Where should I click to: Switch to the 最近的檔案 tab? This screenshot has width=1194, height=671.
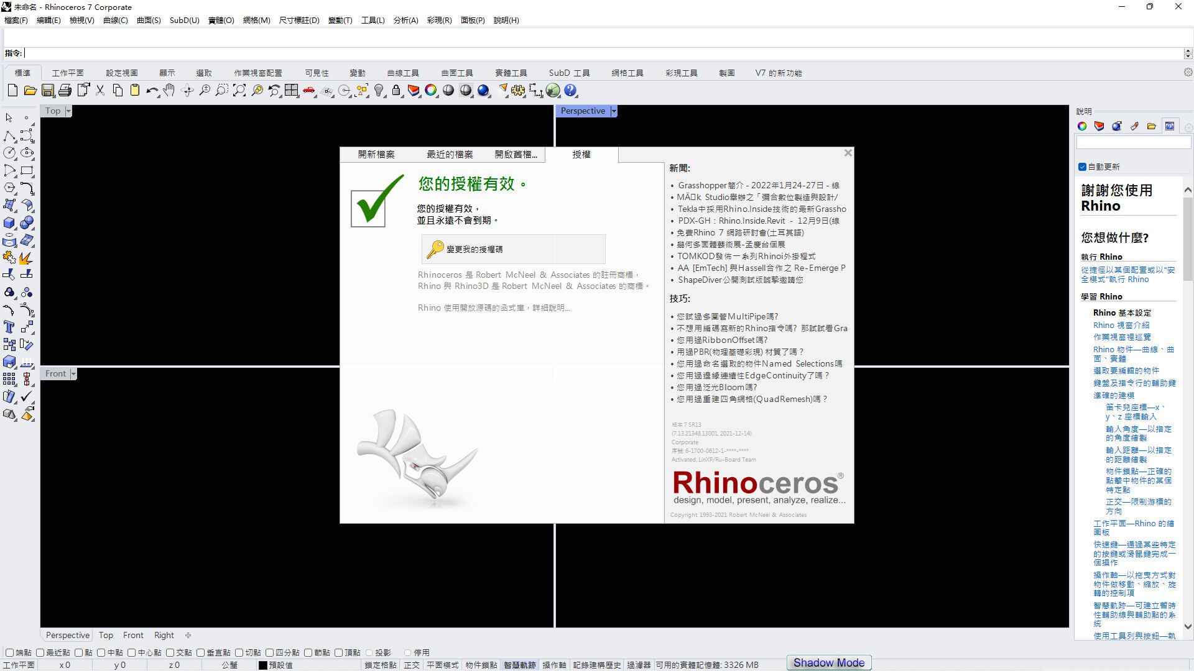pos(450,155)
